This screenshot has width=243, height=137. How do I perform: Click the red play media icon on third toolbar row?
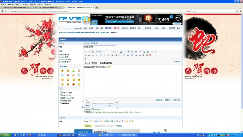85,58
